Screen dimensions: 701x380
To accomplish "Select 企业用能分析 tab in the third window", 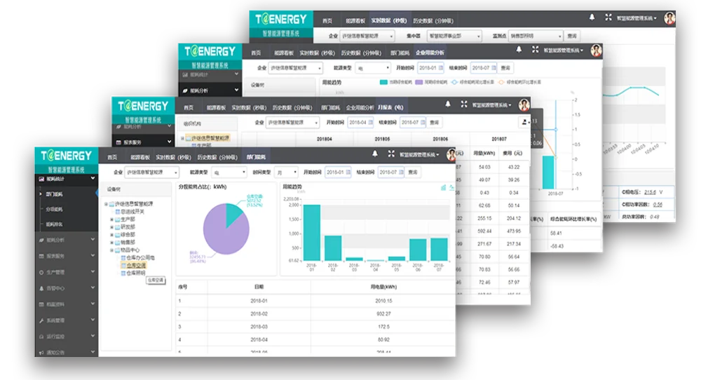I will pos(430,53).
